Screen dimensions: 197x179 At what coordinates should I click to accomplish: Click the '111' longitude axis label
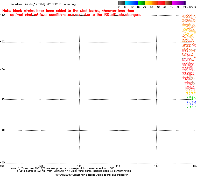point(79,166)
